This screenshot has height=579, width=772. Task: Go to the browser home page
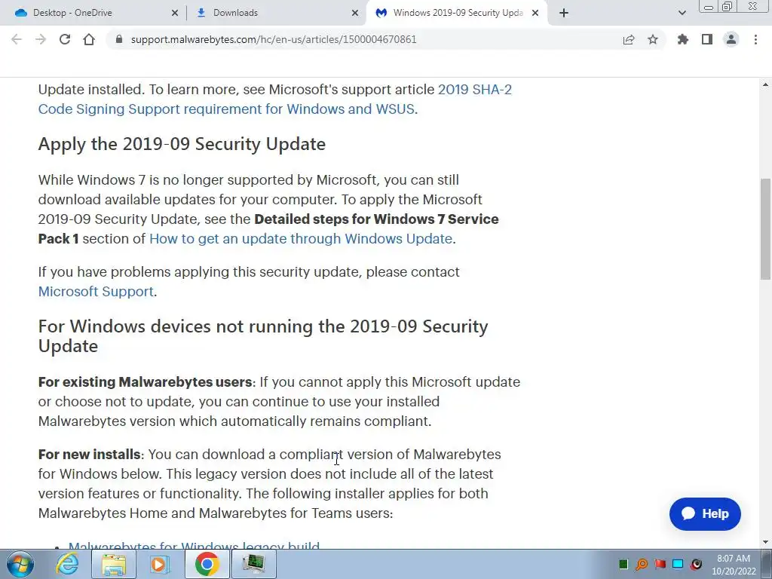point(89,39)
